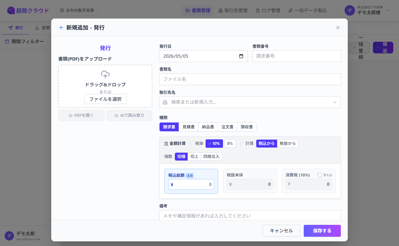Expand the user account menu chevron
Viewport: 399px width, 246px height.
(387, 11)
